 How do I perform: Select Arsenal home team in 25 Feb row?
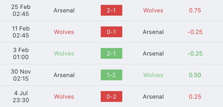point(64,11)
